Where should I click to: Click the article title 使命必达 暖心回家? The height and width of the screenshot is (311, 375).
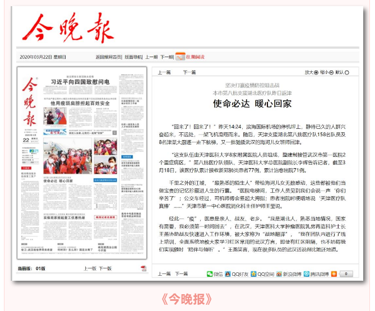click(x=252, y=104)
